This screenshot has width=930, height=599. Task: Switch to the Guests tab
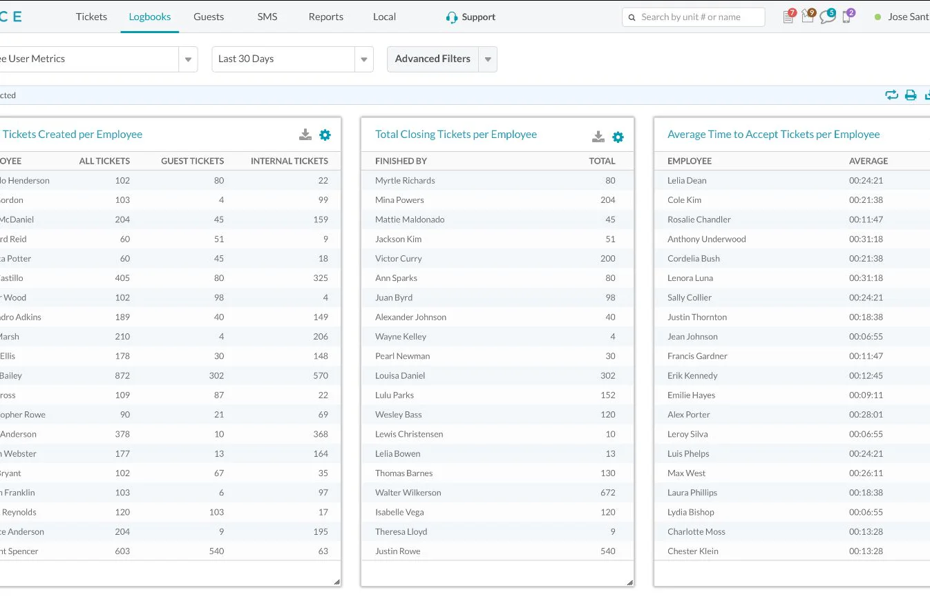pyautogui.click(x=209, y=17)
